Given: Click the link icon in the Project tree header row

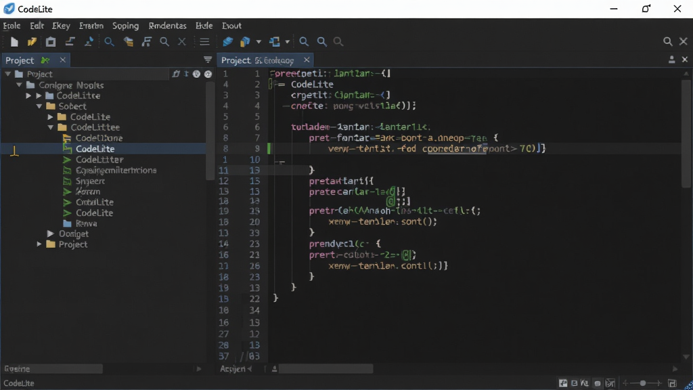Looking at the screenshot, I should click(x=176, y=74).
